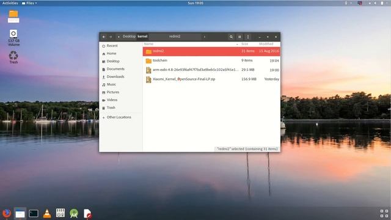Launch Terminal from the dock

coord(34,213)
